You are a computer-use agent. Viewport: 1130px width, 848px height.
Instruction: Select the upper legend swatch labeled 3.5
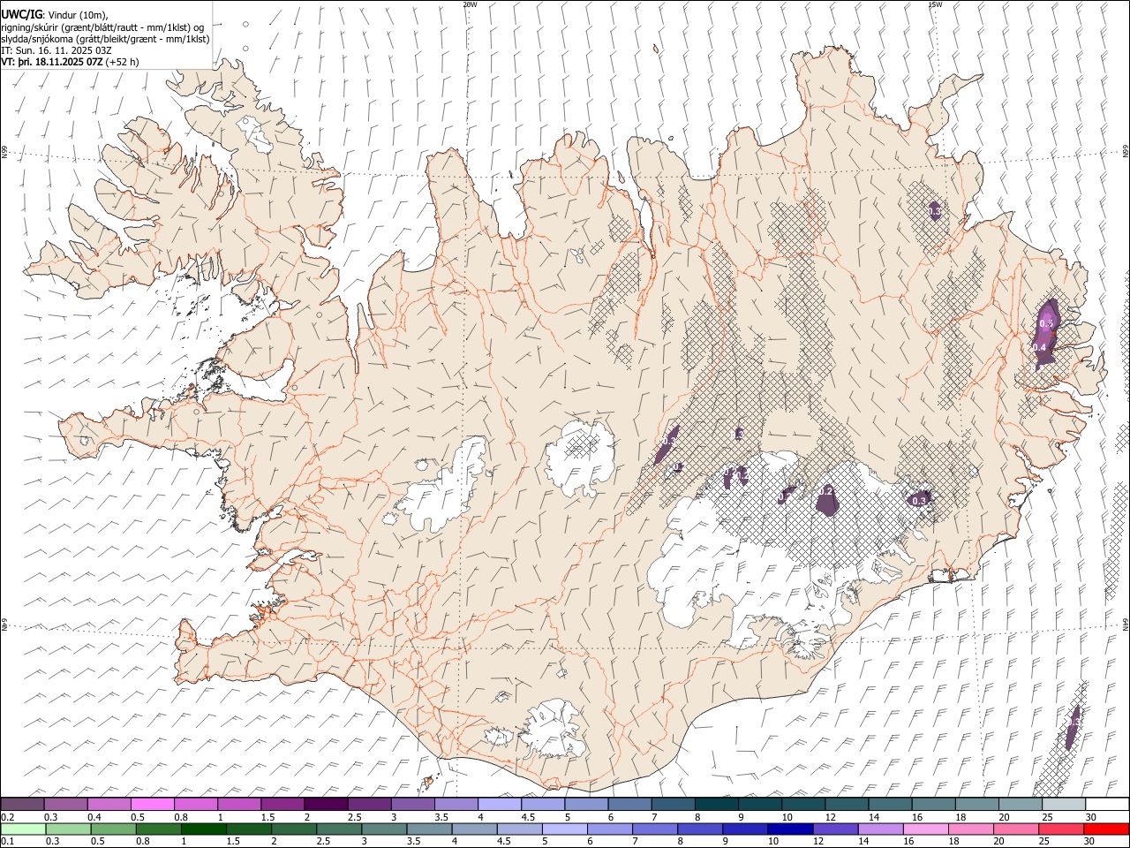456,805
